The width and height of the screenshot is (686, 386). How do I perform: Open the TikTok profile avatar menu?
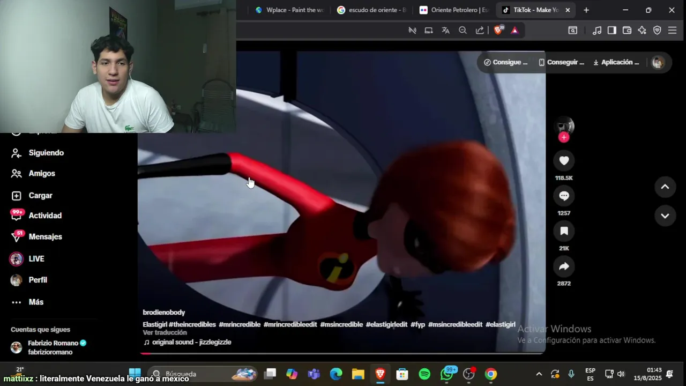pos(658,63)
